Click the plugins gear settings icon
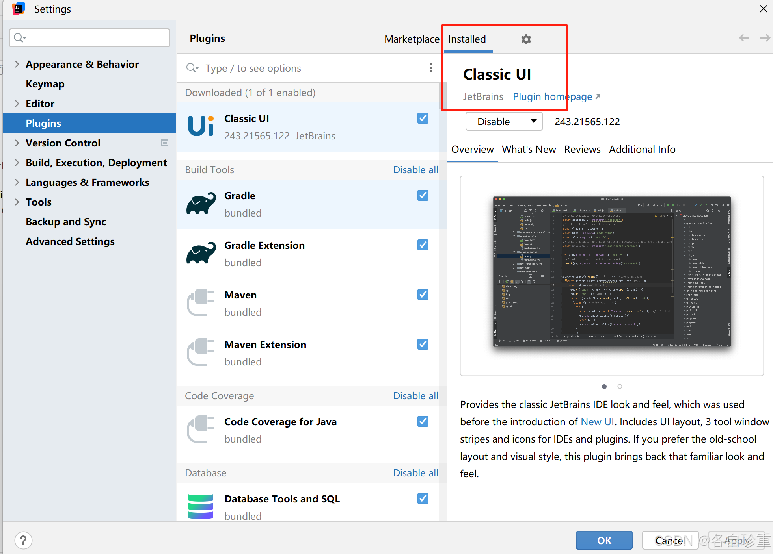773x554 pixels. 526,39
